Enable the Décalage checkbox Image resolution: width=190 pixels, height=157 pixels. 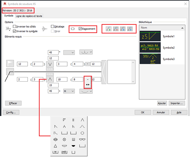(x=52, y=26)
